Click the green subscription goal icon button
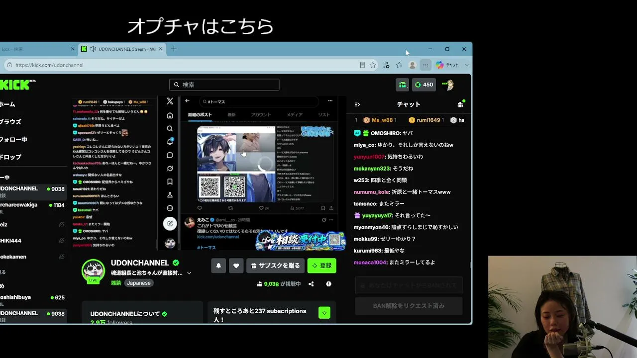The image size is (637, 358). coord(324,313)
